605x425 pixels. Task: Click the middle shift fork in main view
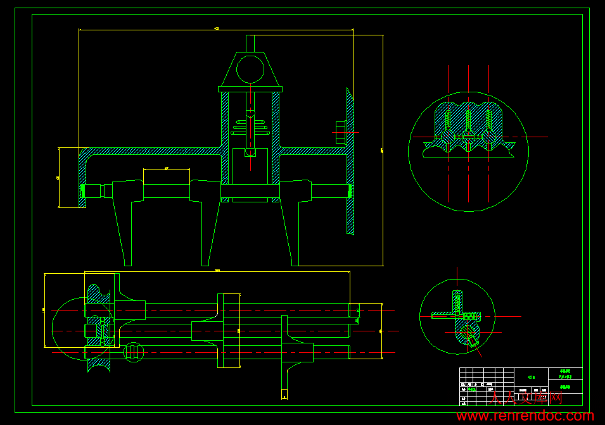point(205,223)
